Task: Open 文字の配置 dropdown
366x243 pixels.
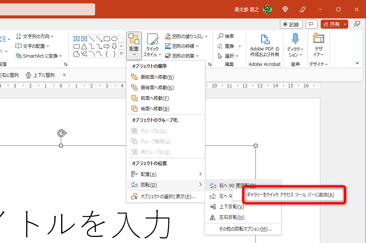Action: coord(32,46)
